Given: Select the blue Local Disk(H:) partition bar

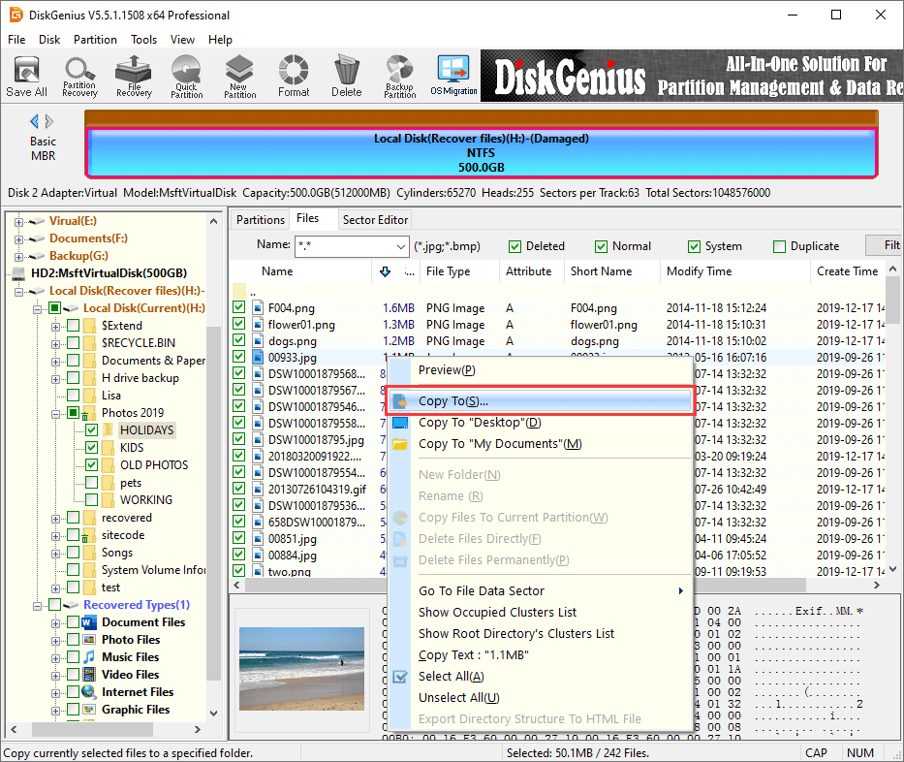Looking at the screenshot, I should pyautogui.click(x=482, y=153).
